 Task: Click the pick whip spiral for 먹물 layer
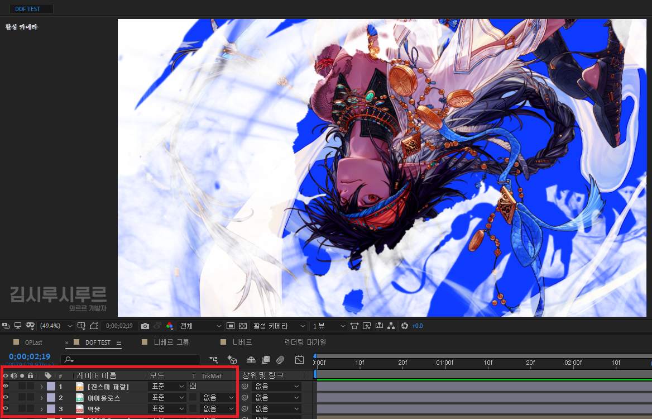tap(245, 409)
